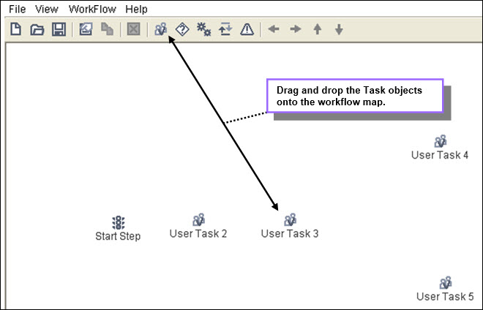The image size is (483, 310).
Task: Select the User Task 4 icon
Action: coord(441,141)
